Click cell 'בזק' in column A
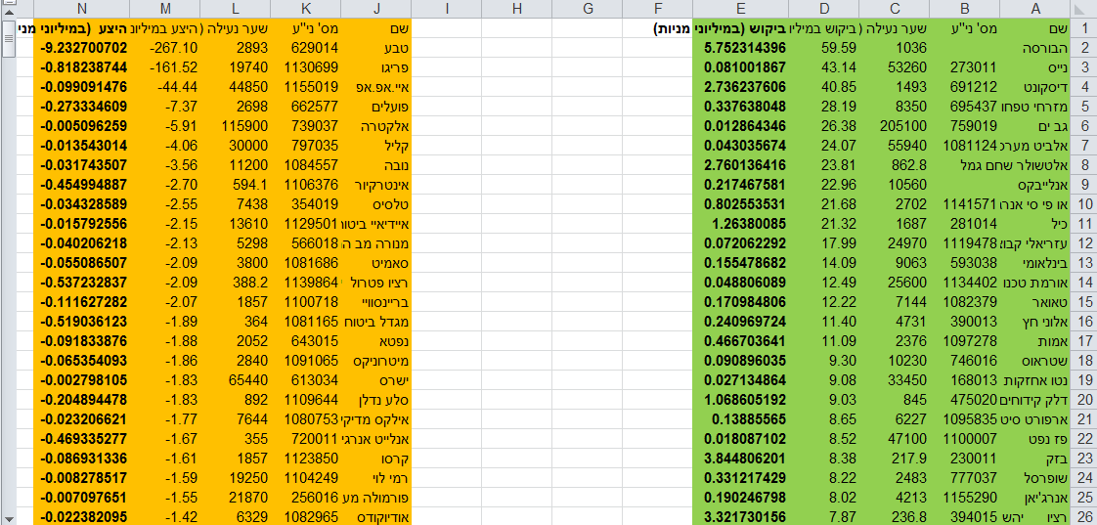Image resolution: width=1097 pixels, height=525 pixels. [1035, 459]
